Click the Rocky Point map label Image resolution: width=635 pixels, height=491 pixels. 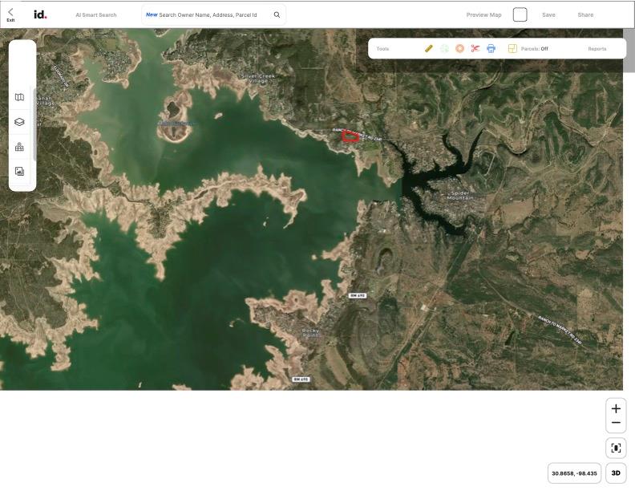coord(310,333)
